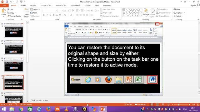Open the Layout dropdown
The image size is (200, 112).
tap(35, 10)
